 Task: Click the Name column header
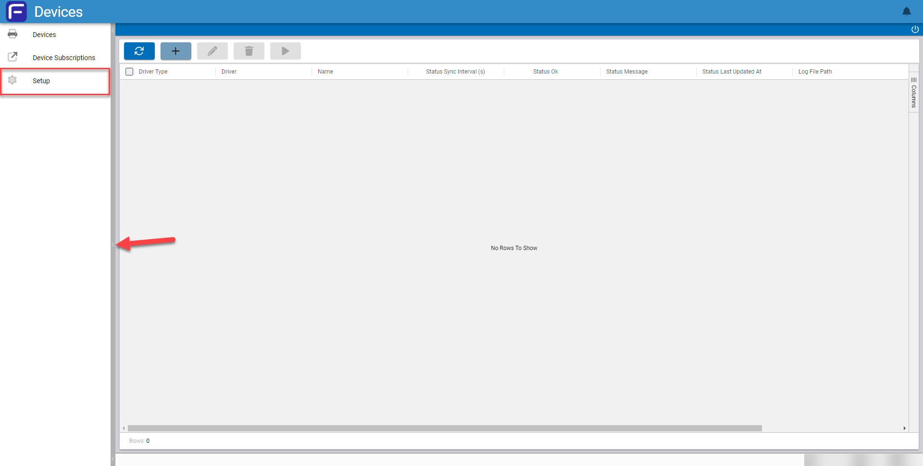pos(325,72)
